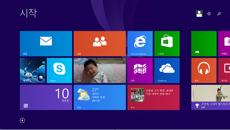This screenshot has width=230, height=130.
Task: Open the Calendar tile showing 10
Action: (46, 97)
